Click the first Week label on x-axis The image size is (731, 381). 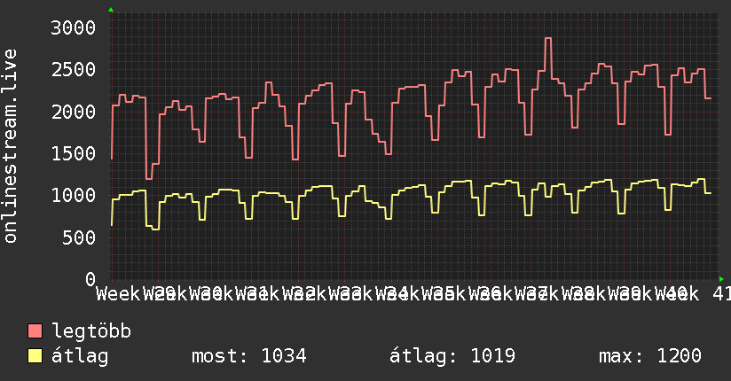point(118,294)
